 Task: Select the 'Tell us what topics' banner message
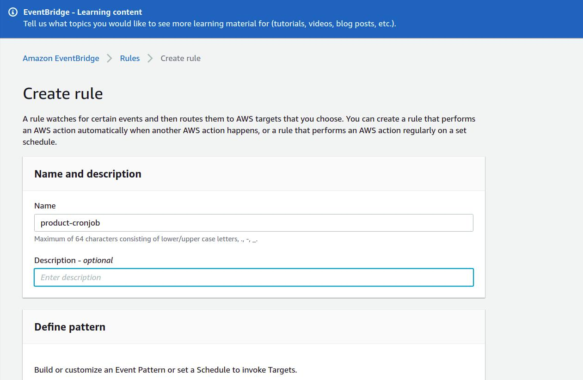coord(209,24)
